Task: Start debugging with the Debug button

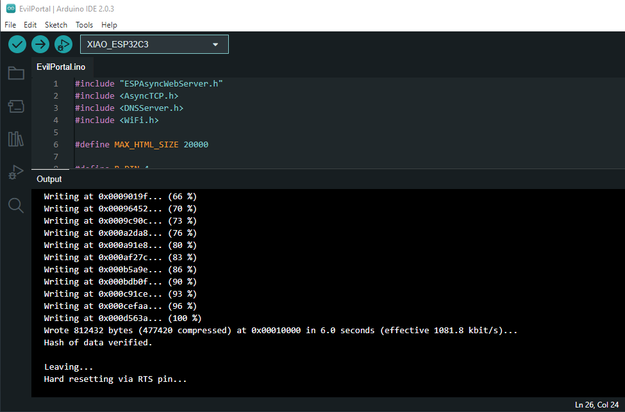Action: pos(63,44)
